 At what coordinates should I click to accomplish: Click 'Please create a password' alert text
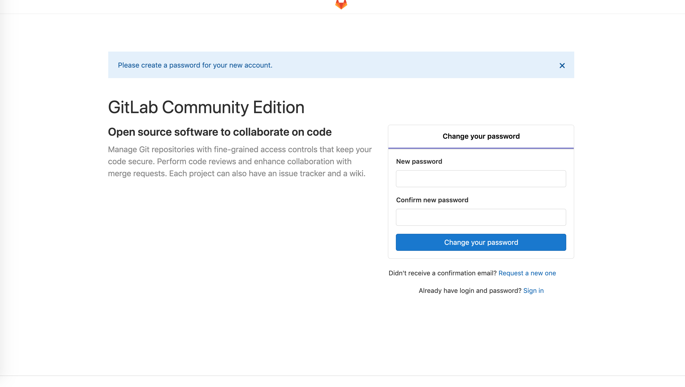coord(195,65)
